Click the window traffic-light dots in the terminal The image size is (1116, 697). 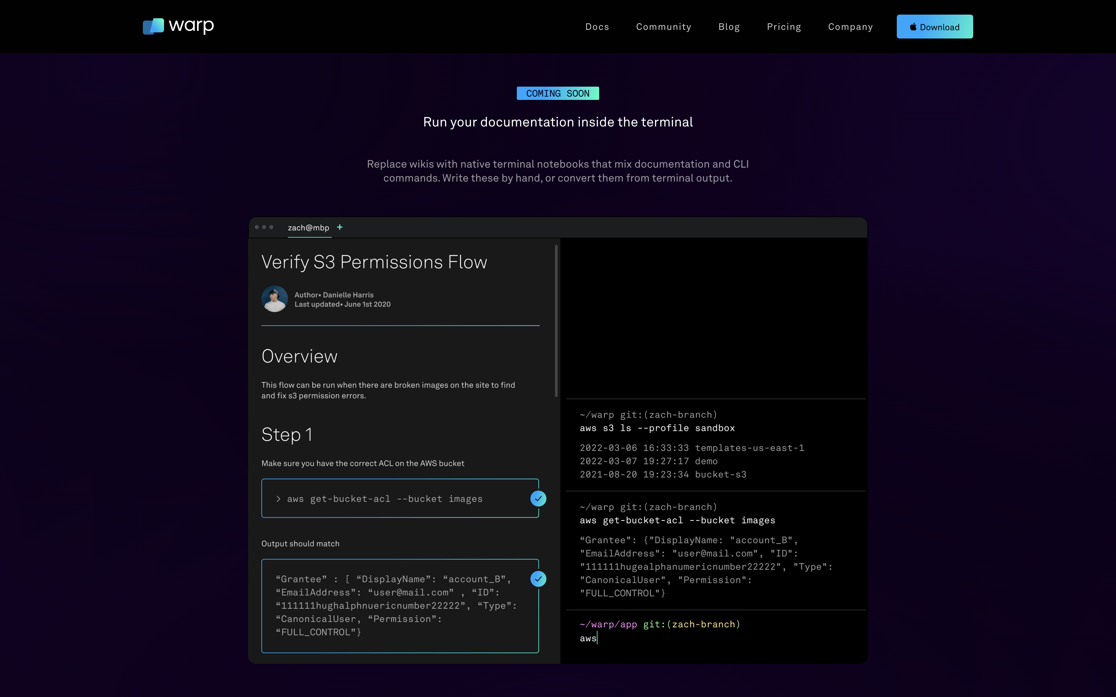[x=264, y=227]
